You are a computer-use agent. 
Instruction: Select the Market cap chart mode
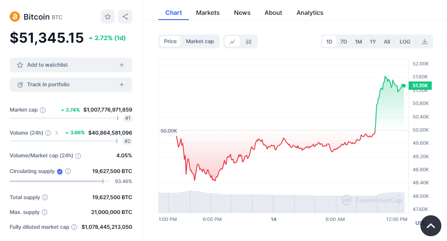coord(200,41)
